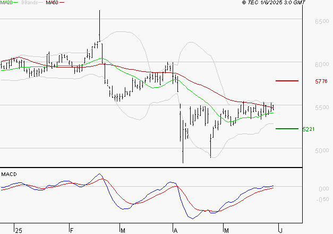Click the 6000 price axis label
Image resolution: width=333 pixels, height=234 pixels.
[322, 64]
